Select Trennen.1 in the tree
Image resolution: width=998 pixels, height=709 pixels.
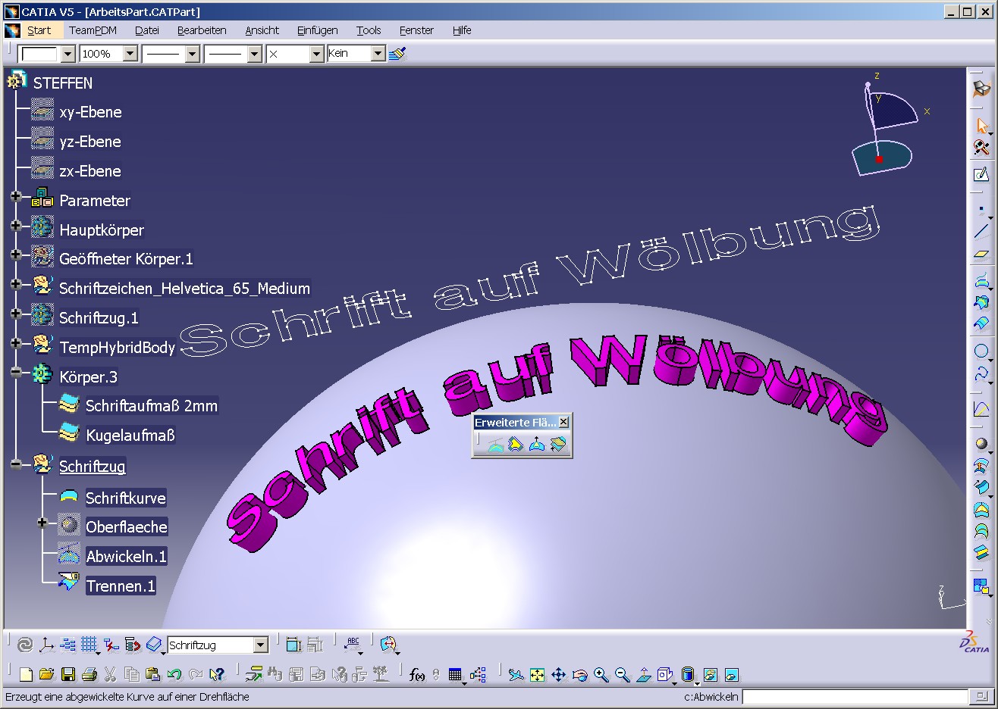pyautogui.click(x=121, y=586)
